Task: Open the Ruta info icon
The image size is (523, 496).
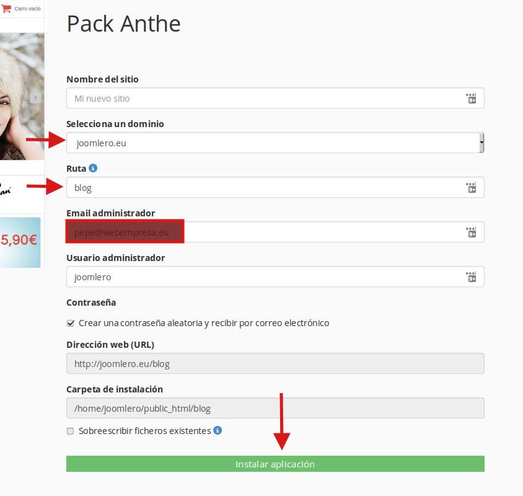Action: click(x=93, y=168)
